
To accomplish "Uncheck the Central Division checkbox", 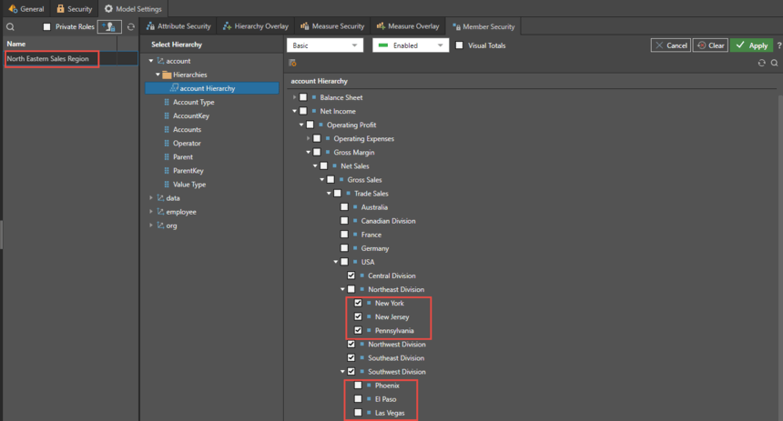I will pos(351,276).
